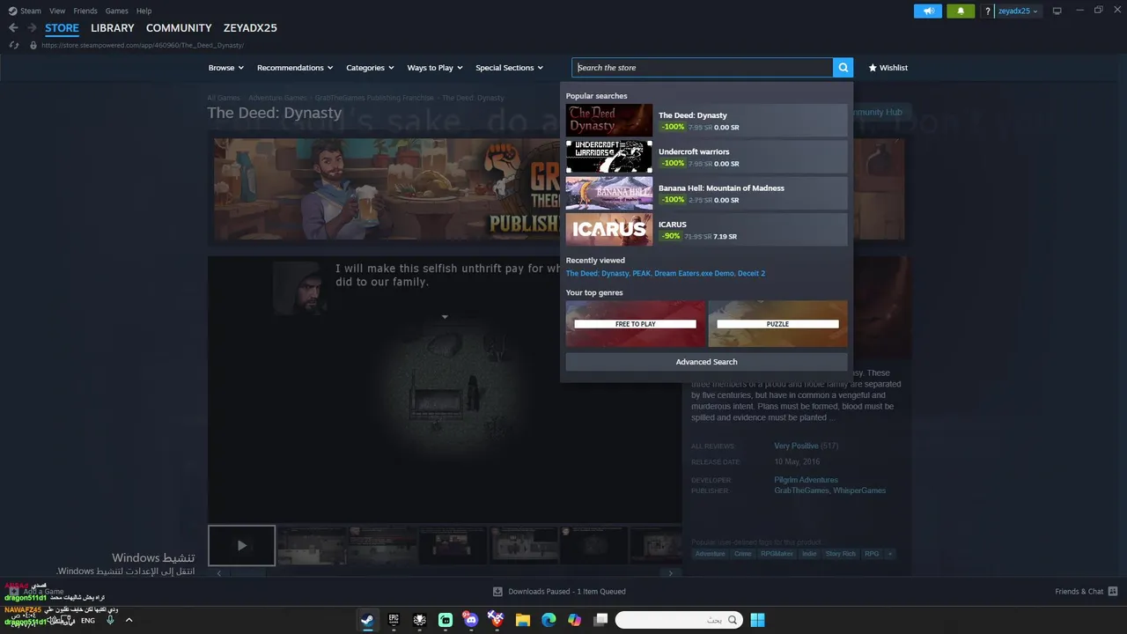Screen dimensions: 1127x634
Task: Select ICARUS search result
Action: click(x=706, y=230)
